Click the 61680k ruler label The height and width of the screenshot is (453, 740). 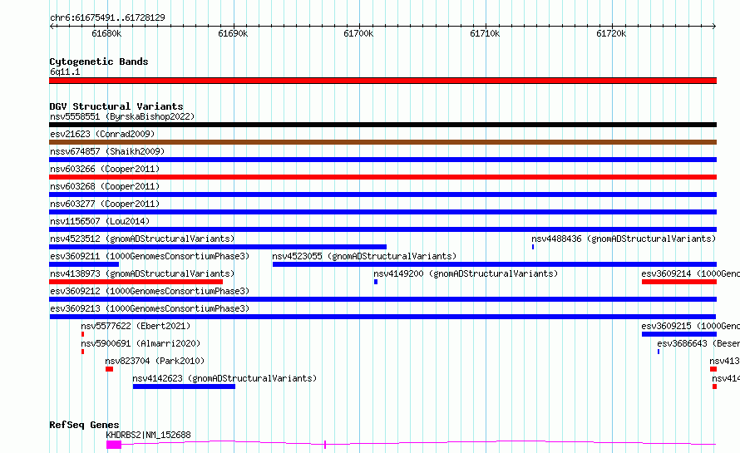(x=106, y=33)
